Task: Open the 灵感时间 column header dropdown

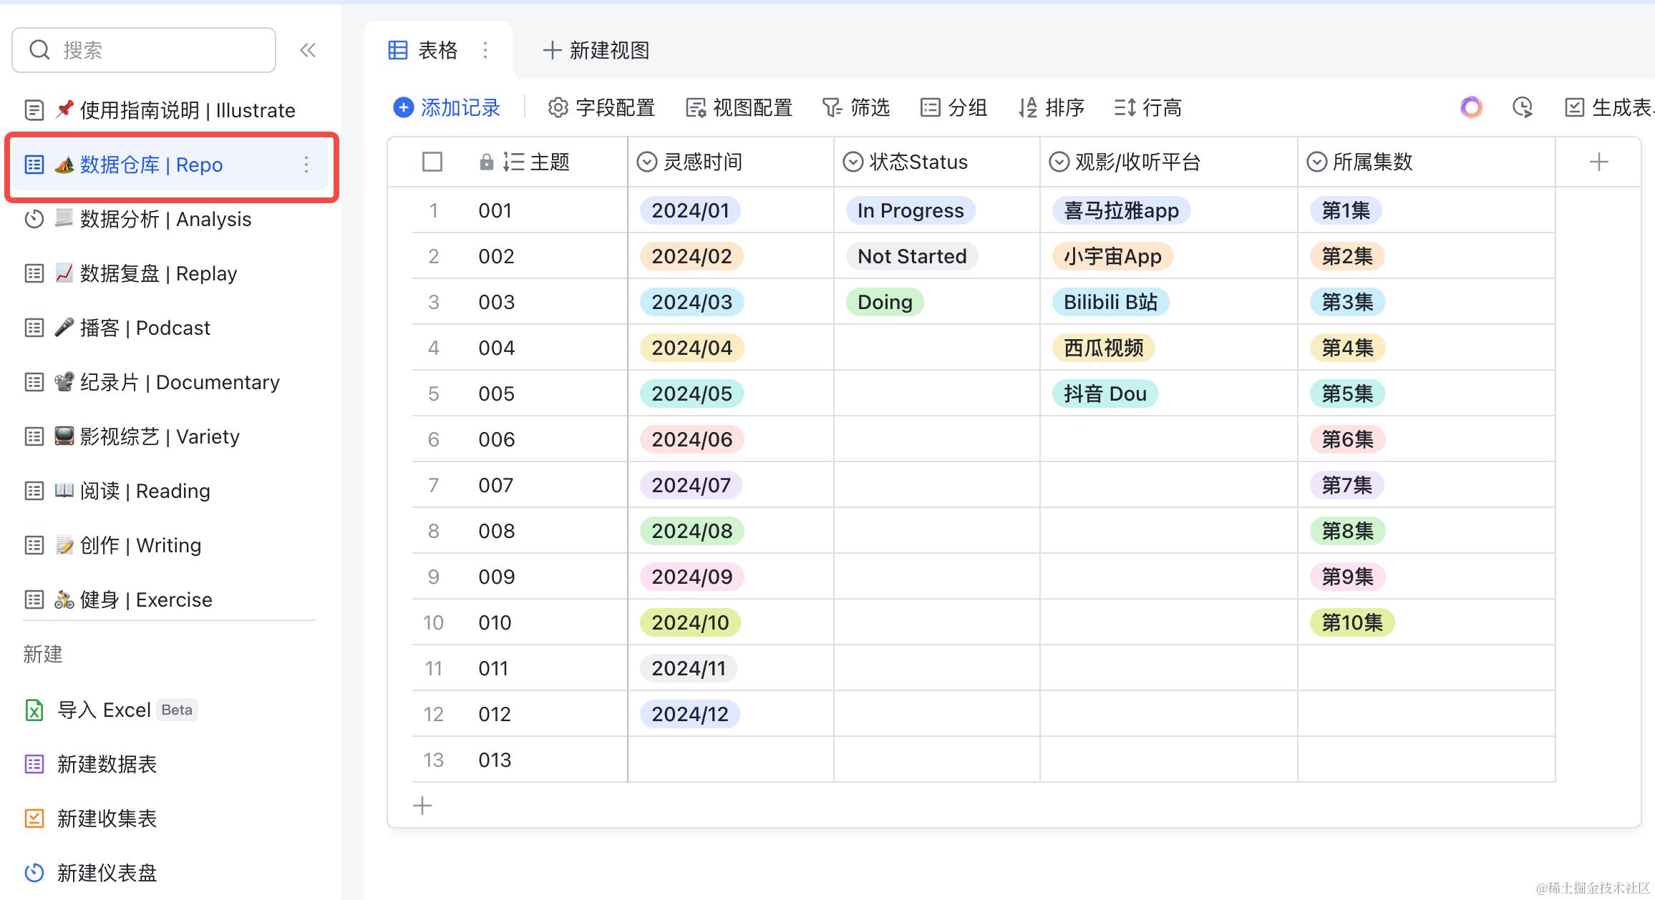Action: click(647, 162)
